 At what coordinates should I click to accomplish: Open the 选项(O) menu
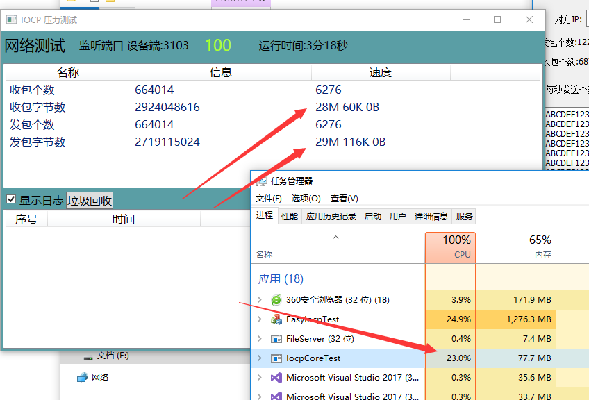click(x=306, y=199)
